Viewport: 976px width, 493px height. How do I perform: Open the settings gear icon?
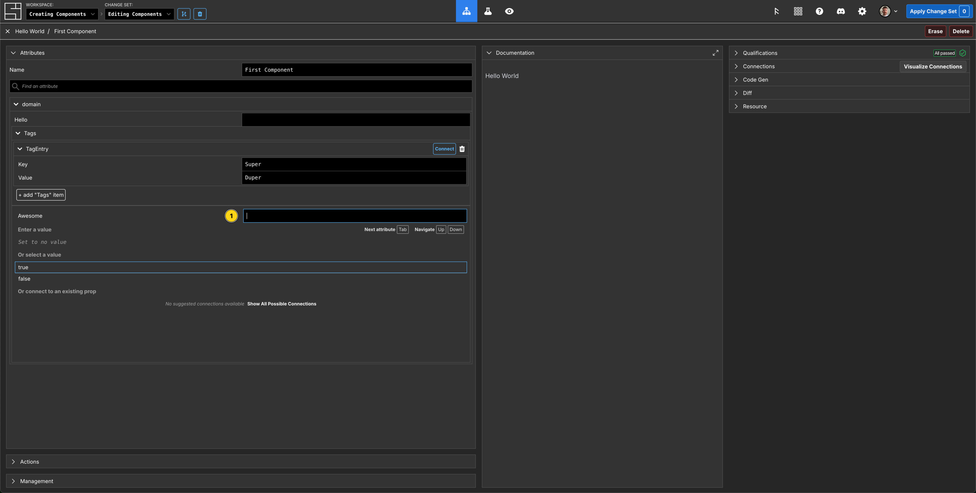coord(862,11)
